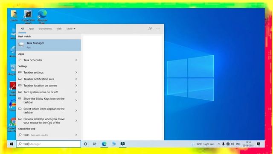273x154 pixels.
Task: Click the Taskbar settings monitor icon
Action: [x=20, y=72]
